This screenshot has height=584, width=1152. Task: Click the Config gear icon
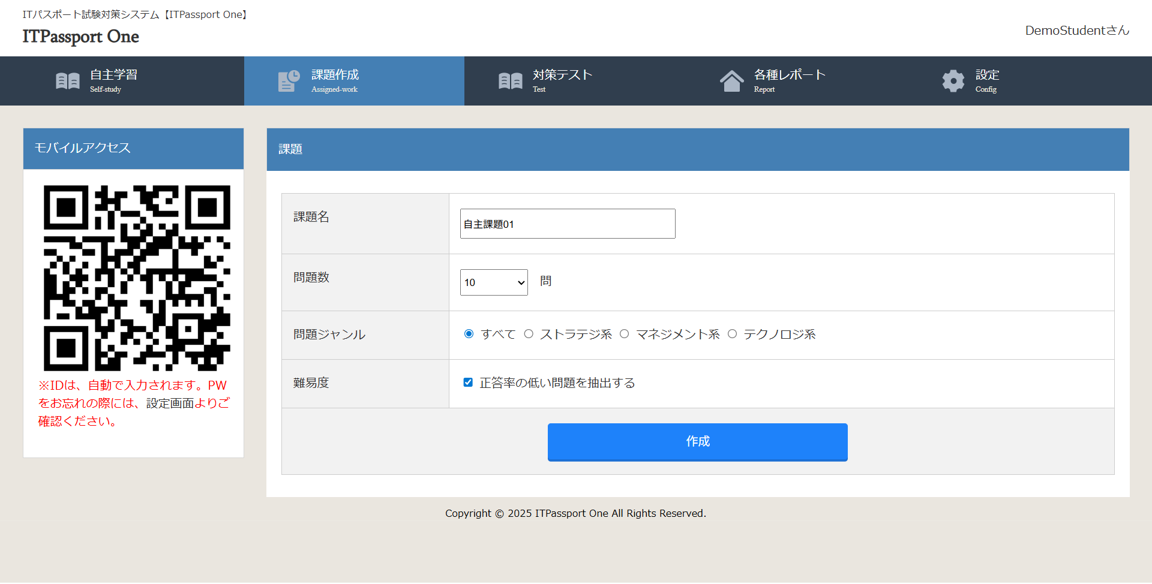coord(953,80)
